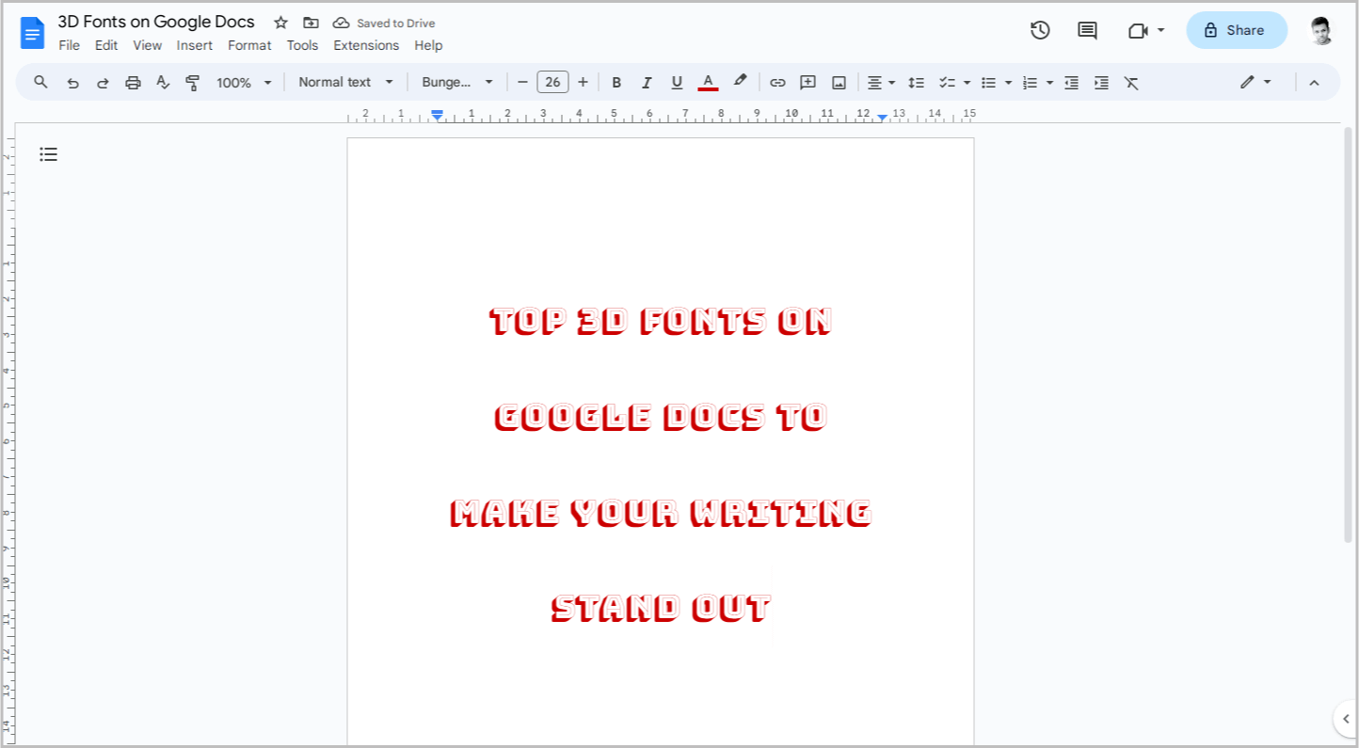Screen dimensions: 1359x748
Task: Increase font size with plus
Action: click(x=583, y=83)
